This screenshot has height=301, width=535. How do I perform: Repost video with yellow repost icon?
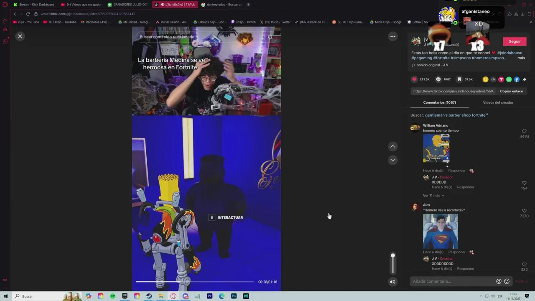485,79
